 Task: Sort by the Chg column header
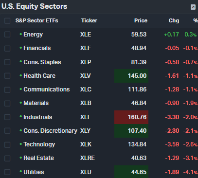tap(174, 20)
